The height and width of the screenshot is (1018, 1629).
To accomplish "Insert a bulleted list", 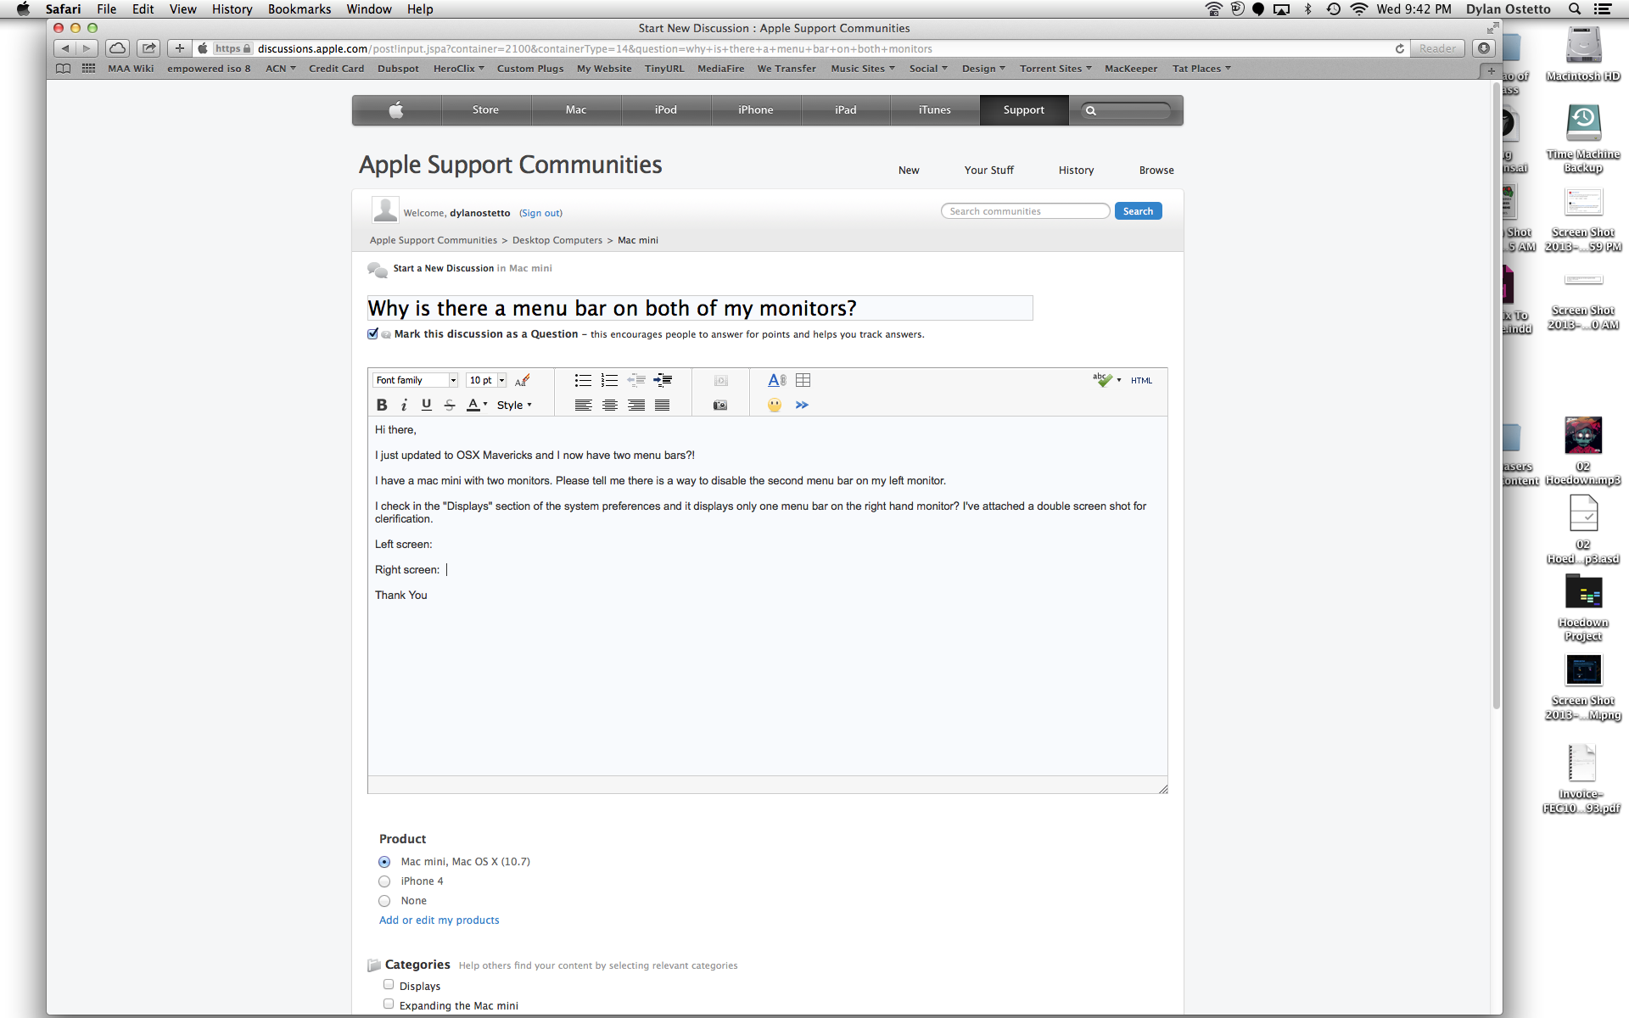I will point(583,380).
